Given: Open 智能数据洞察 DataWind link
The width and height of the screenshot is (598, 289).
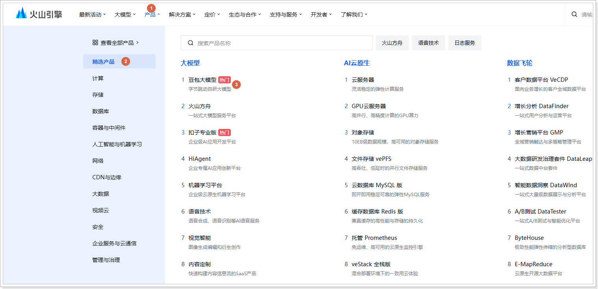Looking at the screenshot, I should 546,185.
